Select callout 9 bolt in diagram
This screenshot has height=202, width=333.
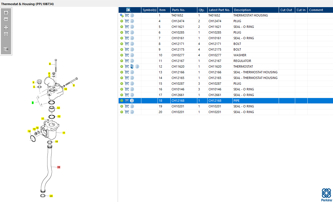(x=74, y=85)
